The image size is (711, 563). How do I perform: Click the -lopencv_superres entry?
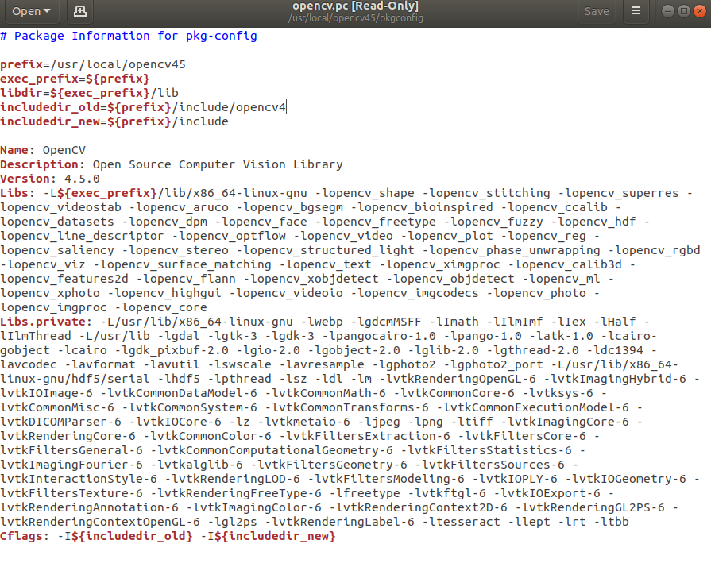pos(618,193)
